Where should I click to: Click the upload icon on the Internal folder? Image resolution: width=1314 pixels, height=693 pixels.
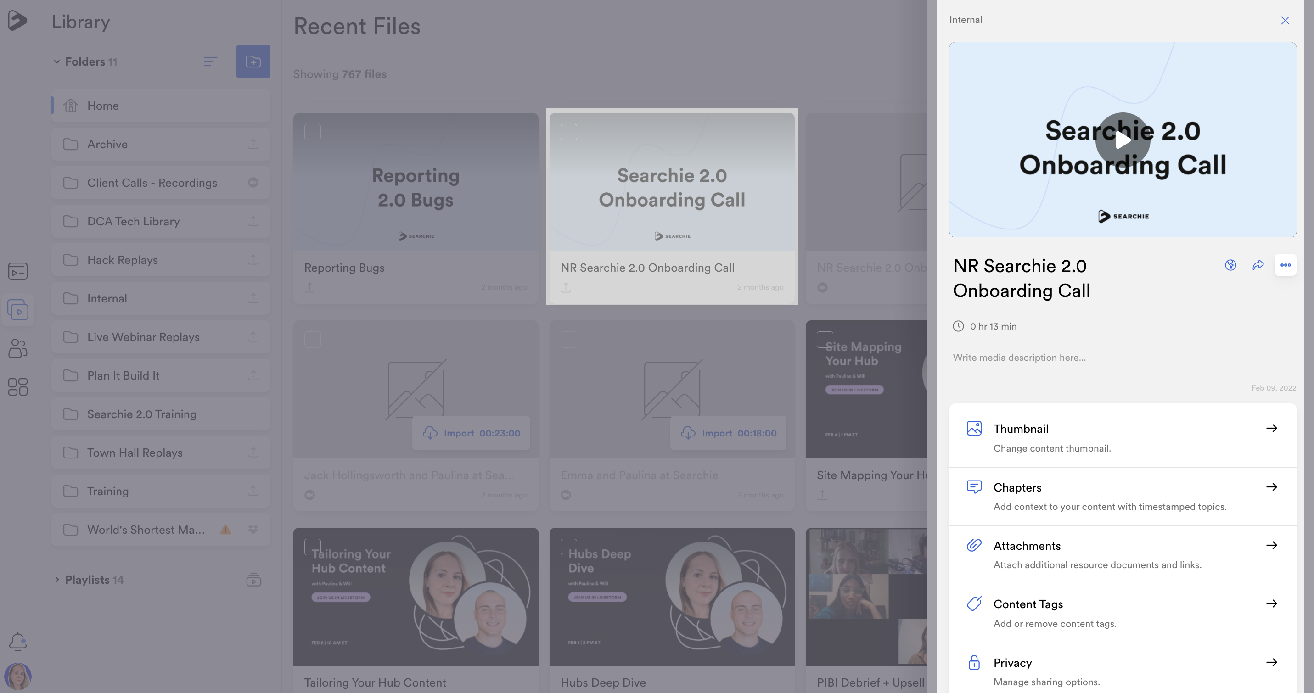253,298
